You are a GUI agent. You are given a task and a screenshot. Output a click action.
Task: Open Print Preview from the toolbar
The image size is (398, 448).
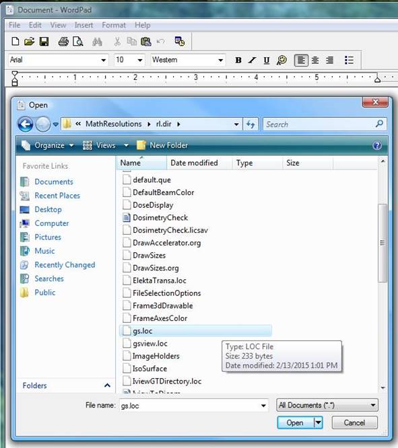tap(78, 42)
